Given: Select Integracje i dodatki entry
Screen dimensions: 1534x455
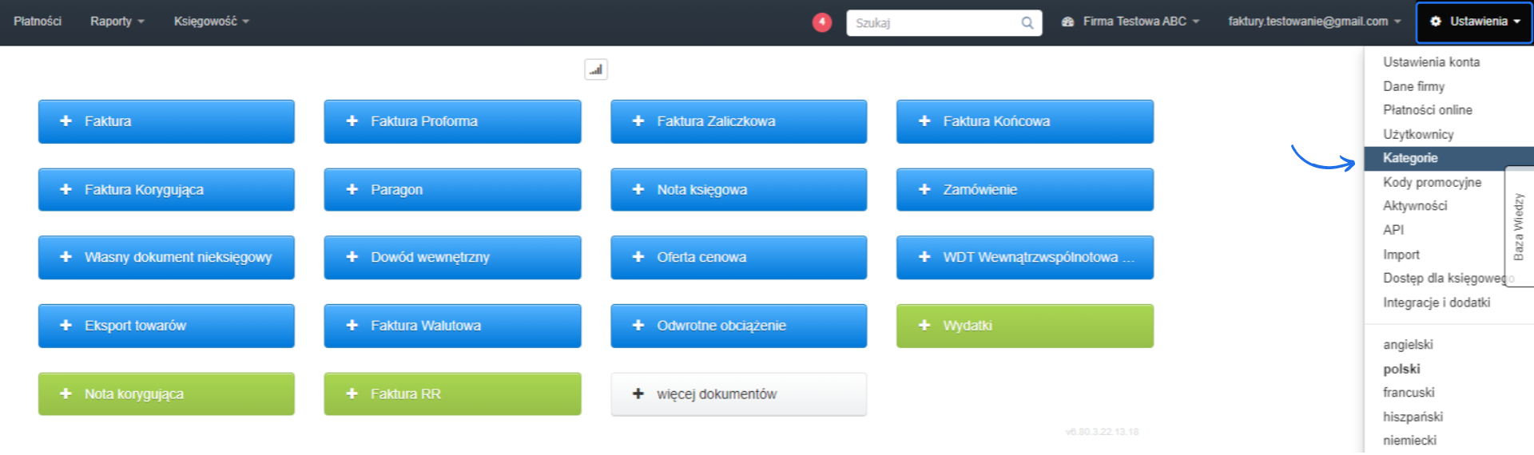Looking at the screenshot, I should 1437,303.
